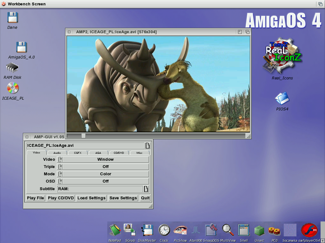Open the Real_Icons desktop icon
The image size is (325, 243).
pos(282,56)
